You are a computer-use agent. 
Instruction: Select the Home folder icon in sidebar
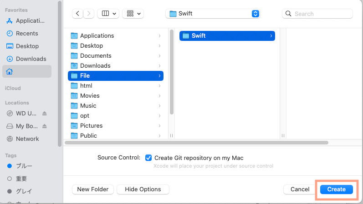pyautogui.click(x=10, y=71)
